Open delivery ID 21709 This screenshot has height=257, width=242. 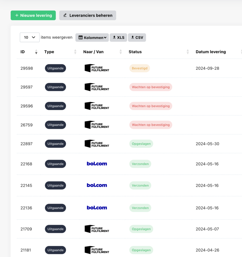pos(27,229)
